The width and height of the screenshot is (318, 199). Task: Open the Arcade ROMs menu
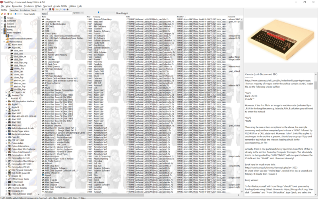coord(60,6)
